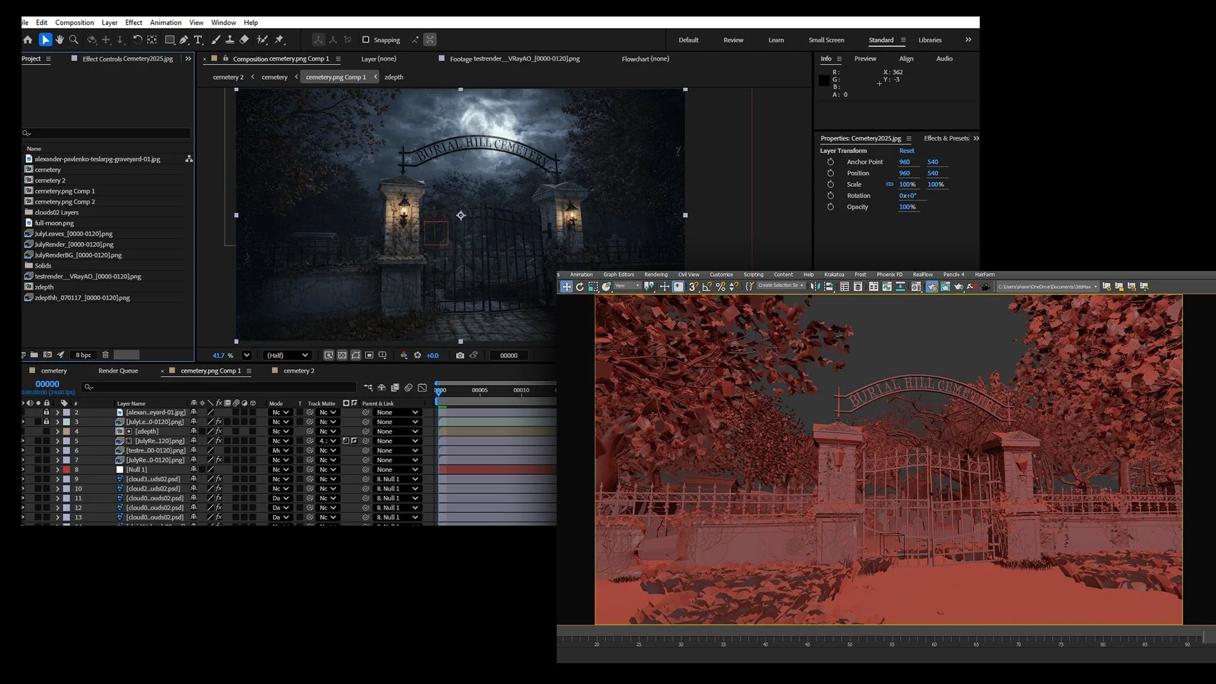Click the reset exposure icon
The height and width of the screenshot is (684, 1216).
point(417,355)
